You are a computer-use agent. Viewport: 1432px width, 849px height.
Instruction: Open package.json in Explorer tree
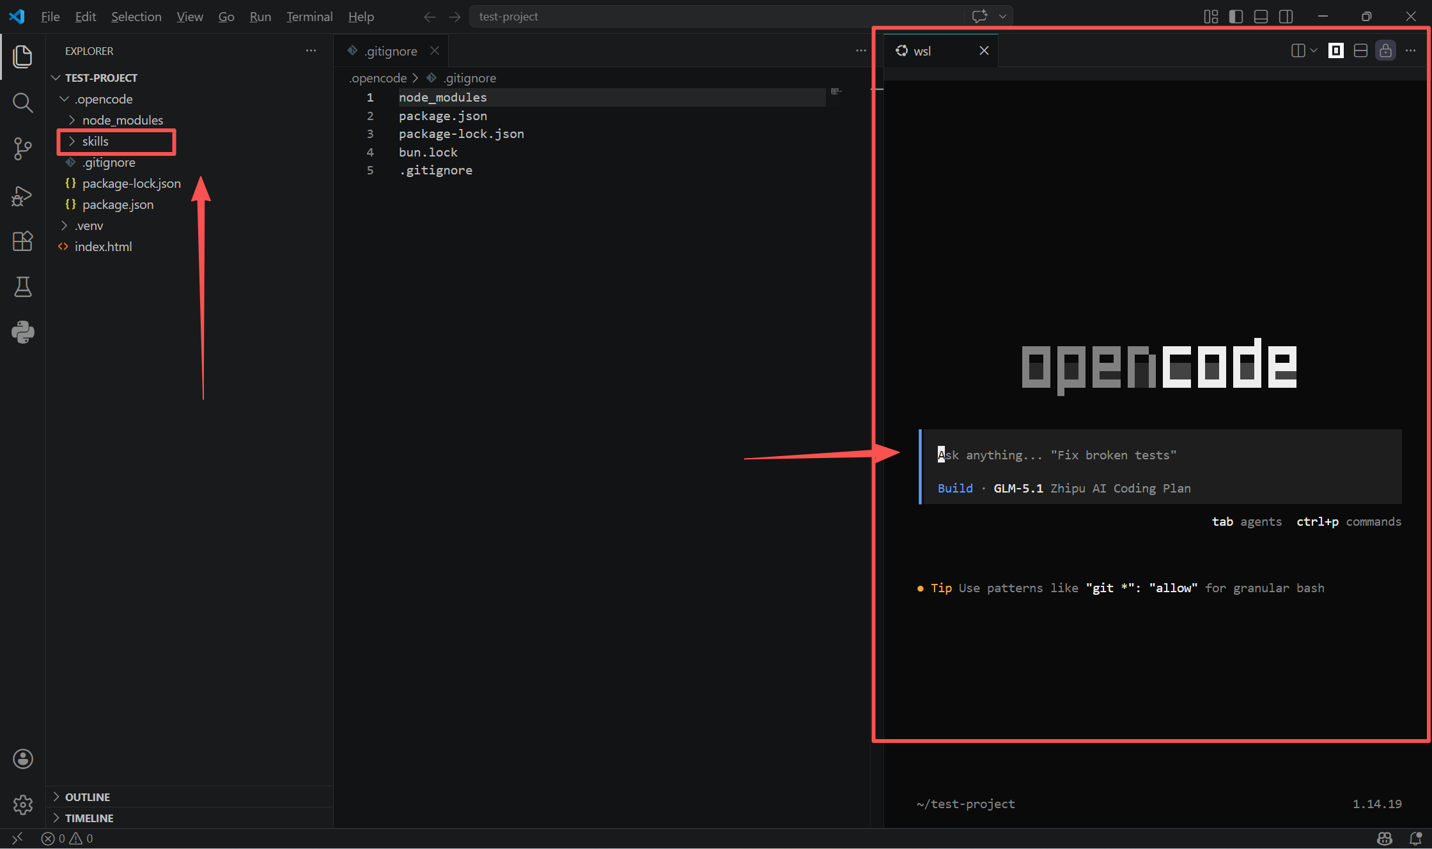click(118, 204)
